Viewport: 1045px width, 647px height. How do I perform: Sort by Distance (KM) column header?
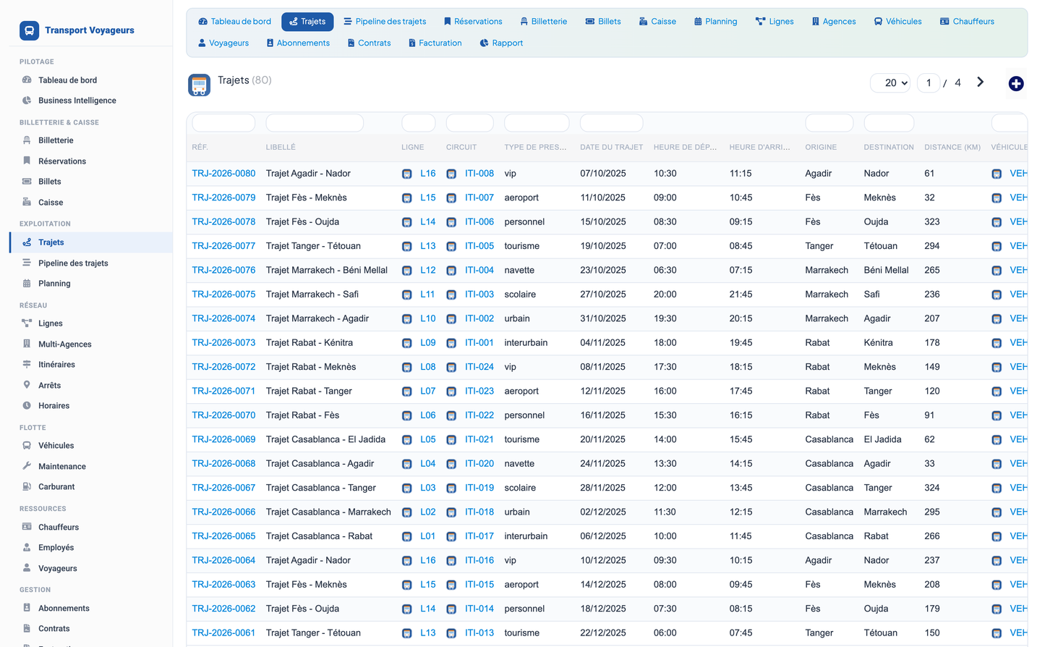952,147
